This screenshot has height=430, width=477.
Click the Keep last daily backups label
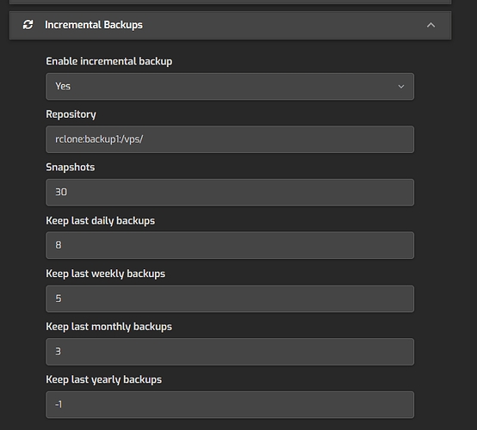[x=101, y=221]
